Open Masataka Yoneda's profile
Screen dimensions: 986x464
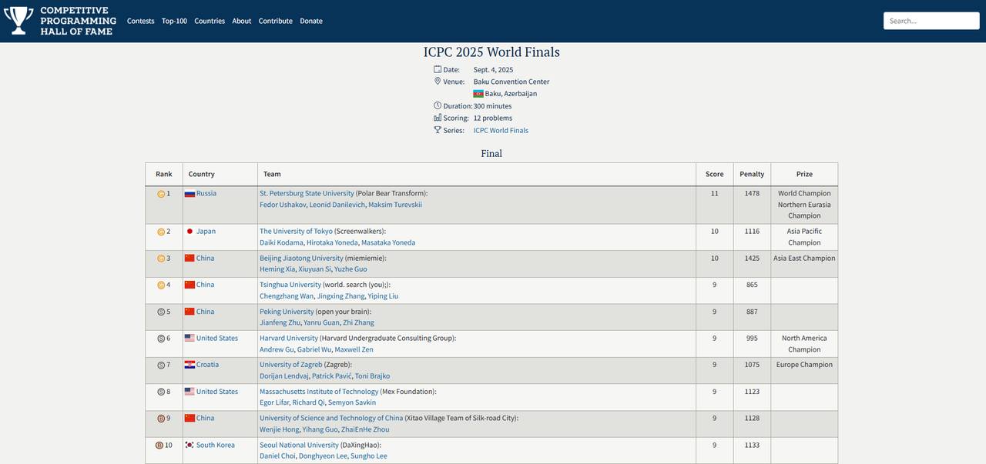pyautogui.click(x=388, y=242)
